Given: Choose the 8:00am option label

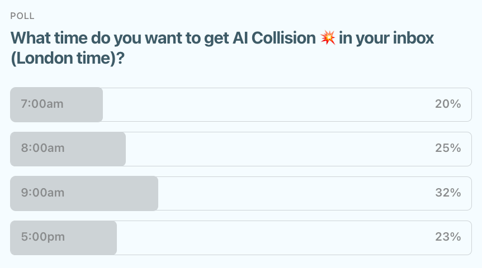Looking at the screenshot, I should pyautogui.click(x=42, y=148).
